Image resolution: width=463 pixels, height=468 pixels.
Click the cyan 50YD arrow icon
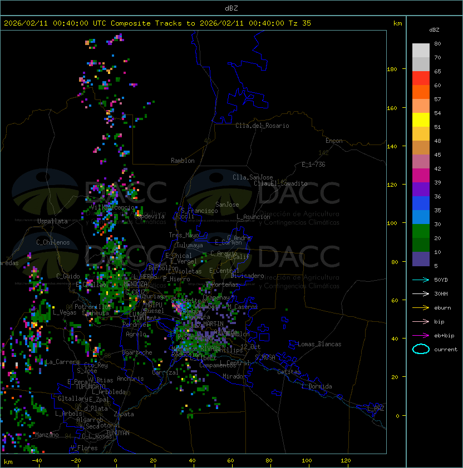(x=421, y=280)
